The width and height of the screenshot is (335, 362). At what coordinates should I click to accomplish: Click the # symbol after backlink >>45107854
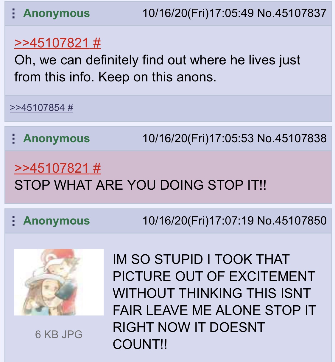pyautogui.click(x=70, y=107)
